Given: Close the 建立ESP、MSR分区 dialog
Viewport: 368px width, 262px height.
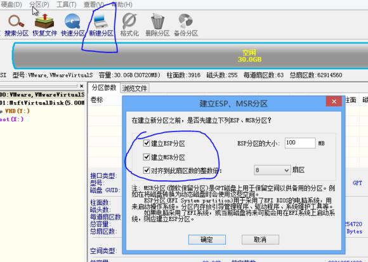Looking at the screenshot, I should tap(334, 102).
